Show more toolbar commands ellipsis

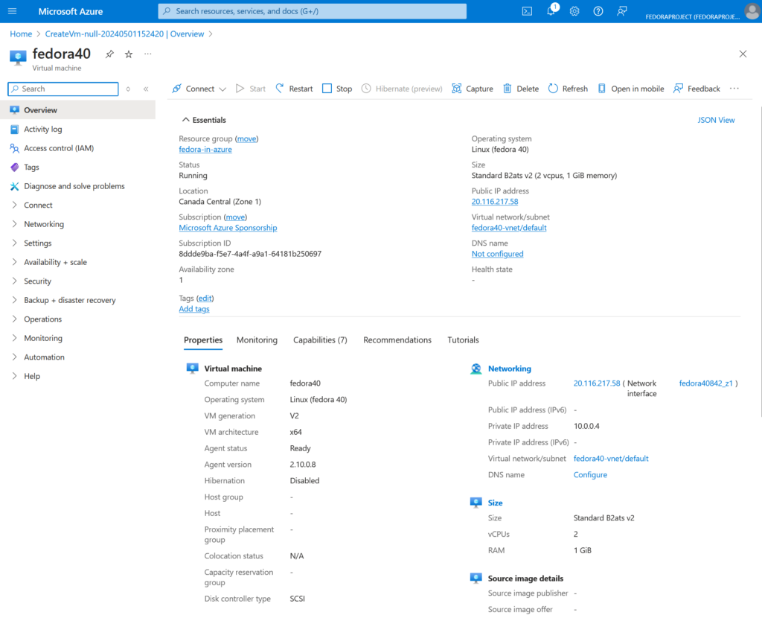pyautogui.click(x=734, y=89)
